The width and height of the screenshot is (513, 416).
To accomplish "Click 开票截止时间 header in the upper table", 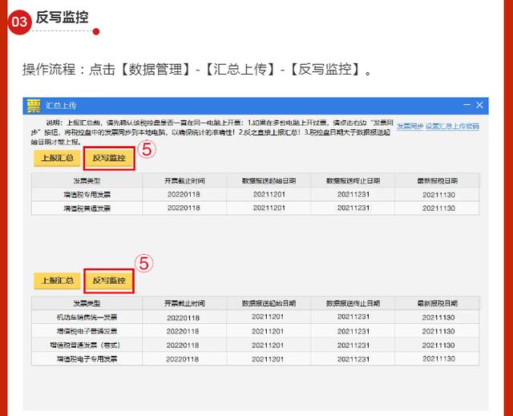I will pos(184,181).
